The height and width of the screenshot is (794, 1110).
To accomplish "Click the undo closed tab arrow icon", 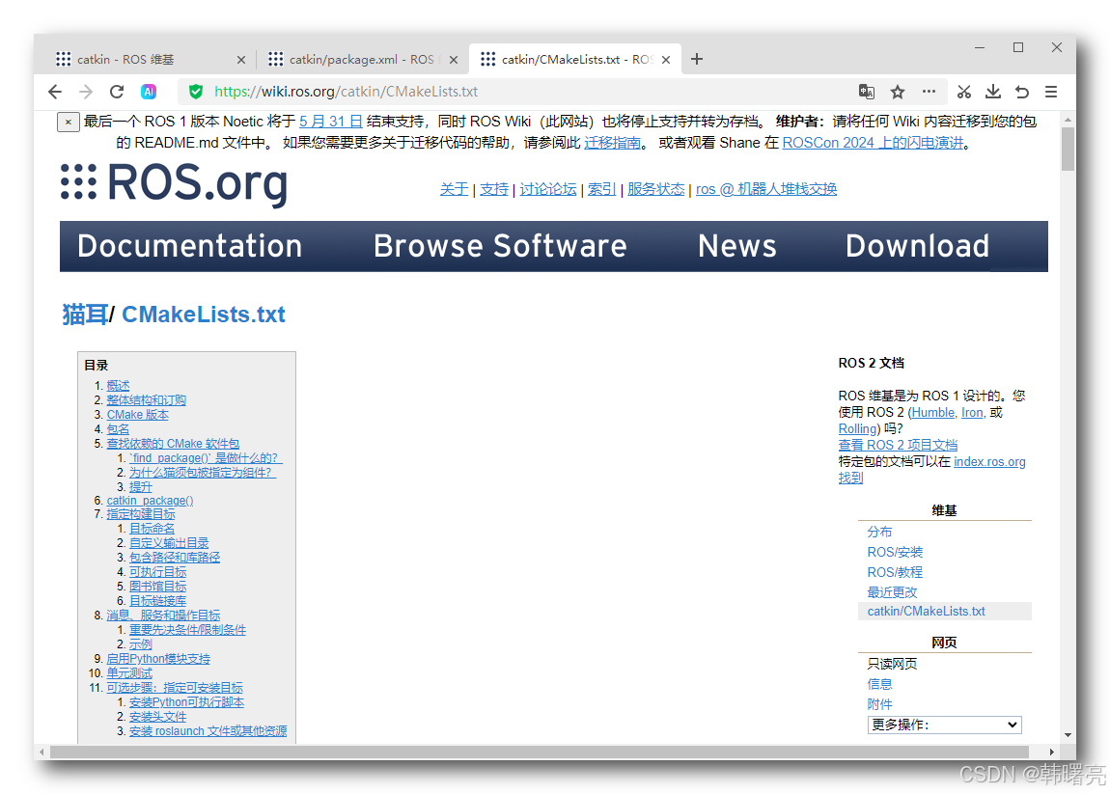I will pyautogui.click(x=1021, y=92).
